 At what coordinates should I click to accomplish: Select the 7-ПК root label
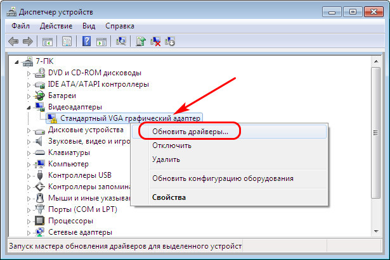pyautogui.click(x=44, y=61)
